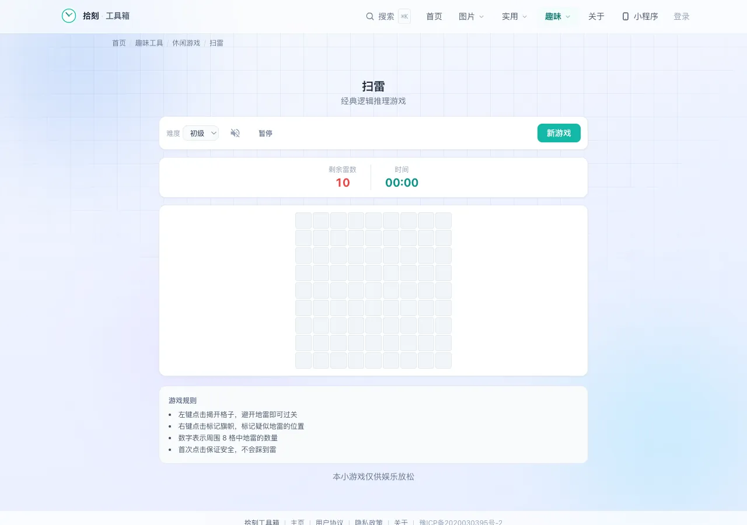
Task: Click the phone icon beside 小程序
Action: click(626, 16)
